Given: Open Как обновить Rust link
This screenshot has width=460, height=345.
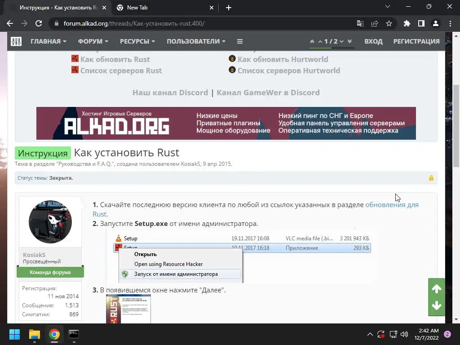Looking at the screenshot, I should pos(115,59).
